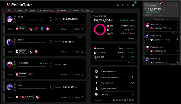Toggle Watch-only filter in the popup

click(x=158, y=19)
